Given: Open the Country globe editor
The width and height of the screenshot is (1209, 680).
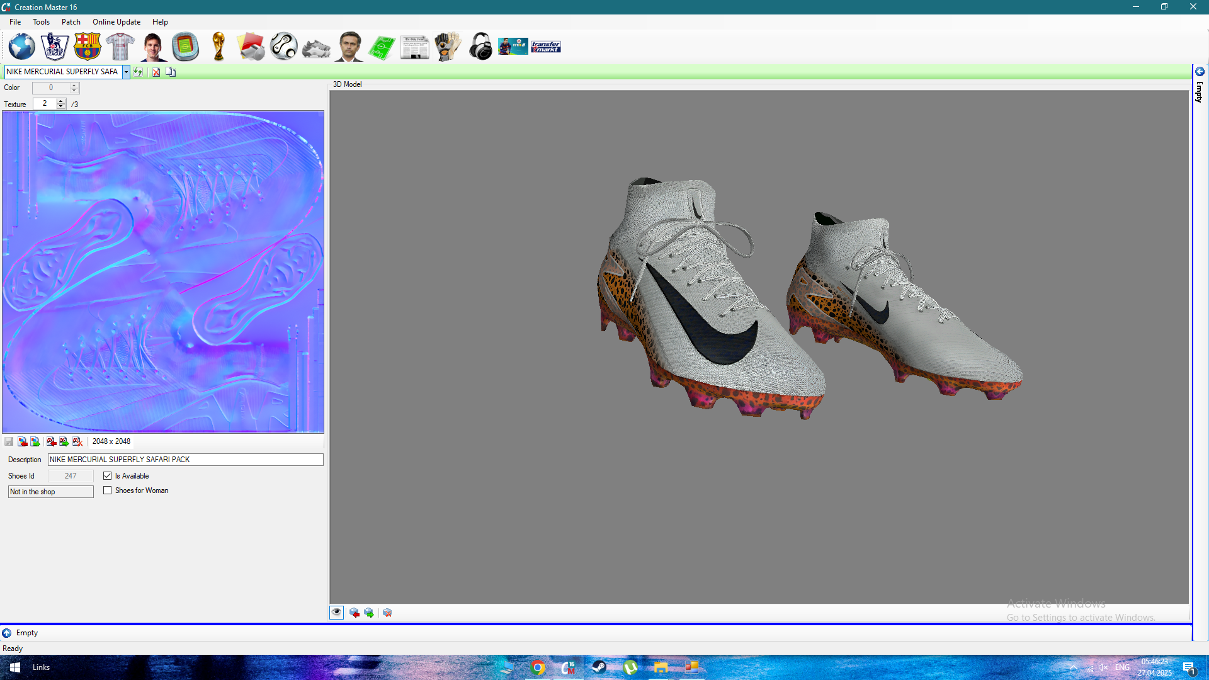Looking at the screenshot, I should click(x=21, y=47).
